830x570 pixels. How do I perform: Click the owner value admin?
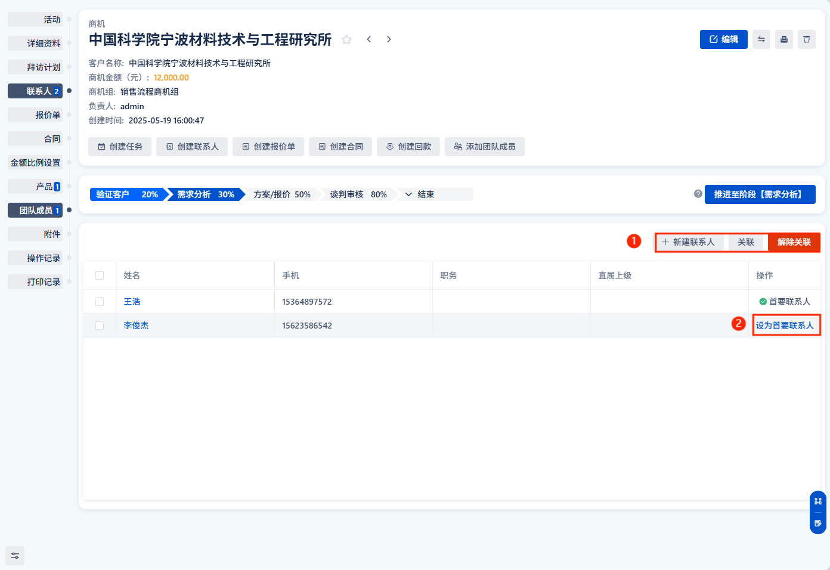pos(132,106)
